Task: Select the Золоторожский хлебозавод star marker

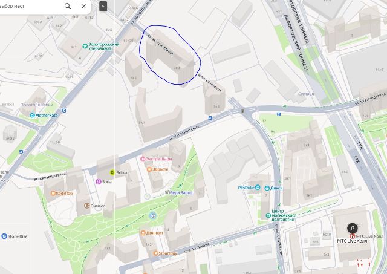Action: 85,46
